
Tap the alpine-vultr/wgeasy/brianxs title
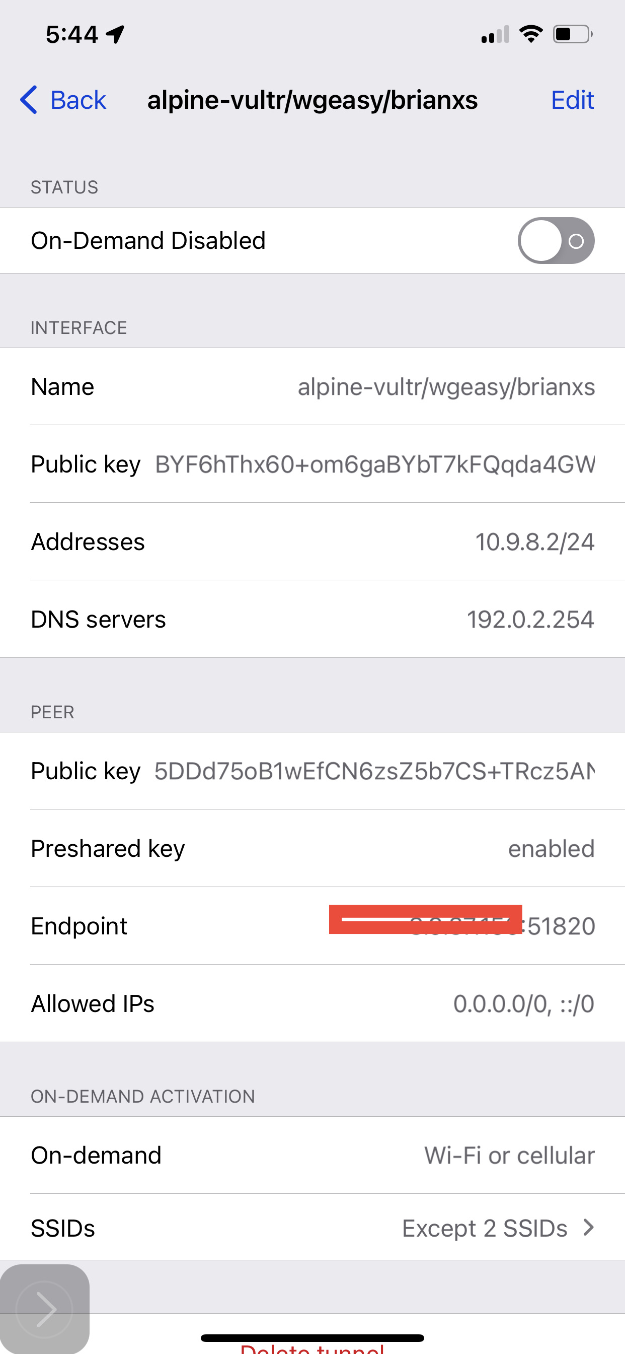312,100
